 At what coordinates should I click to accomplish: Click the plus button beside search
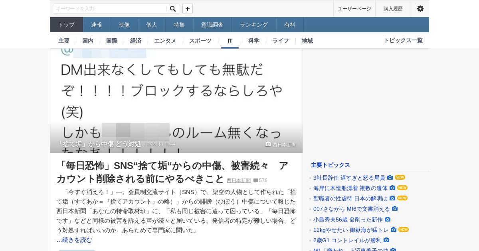(x=188, y=9)
